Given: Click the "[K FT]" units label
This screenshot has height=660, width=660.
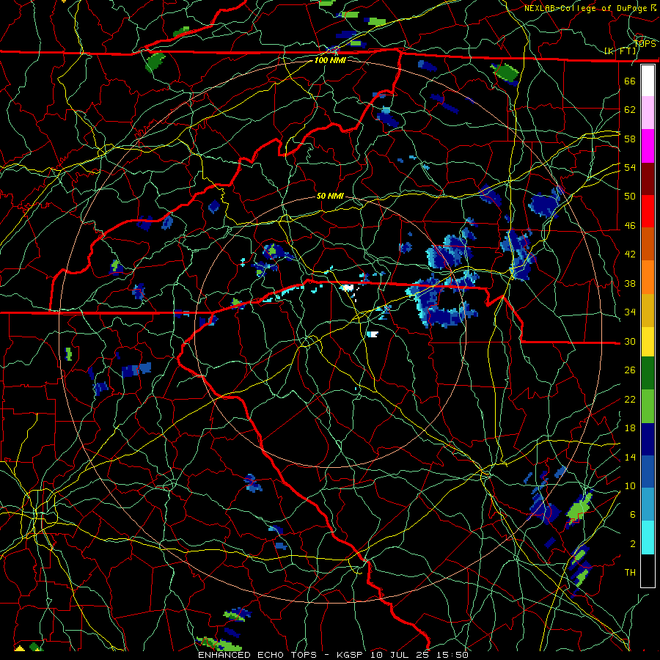Looking at the screenshot, I should tap(620, 51).
